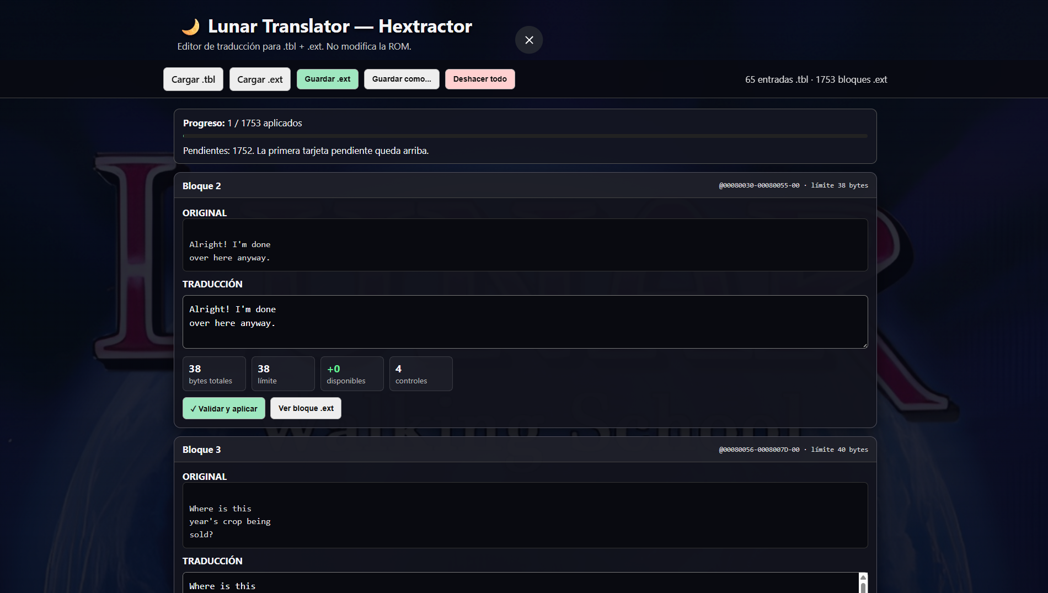Click the address @00080056-0008007D-00 label
Viewport: 1048px width, 593px height.
click(x=759, y=450)
